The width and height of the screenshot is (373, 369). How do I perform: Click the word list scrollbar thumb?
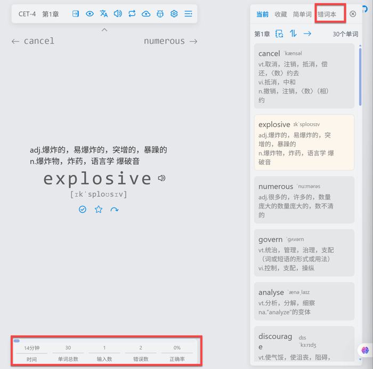360,77
